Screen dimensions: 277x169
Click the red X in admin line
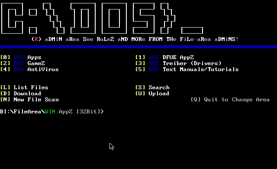(36, 39)
